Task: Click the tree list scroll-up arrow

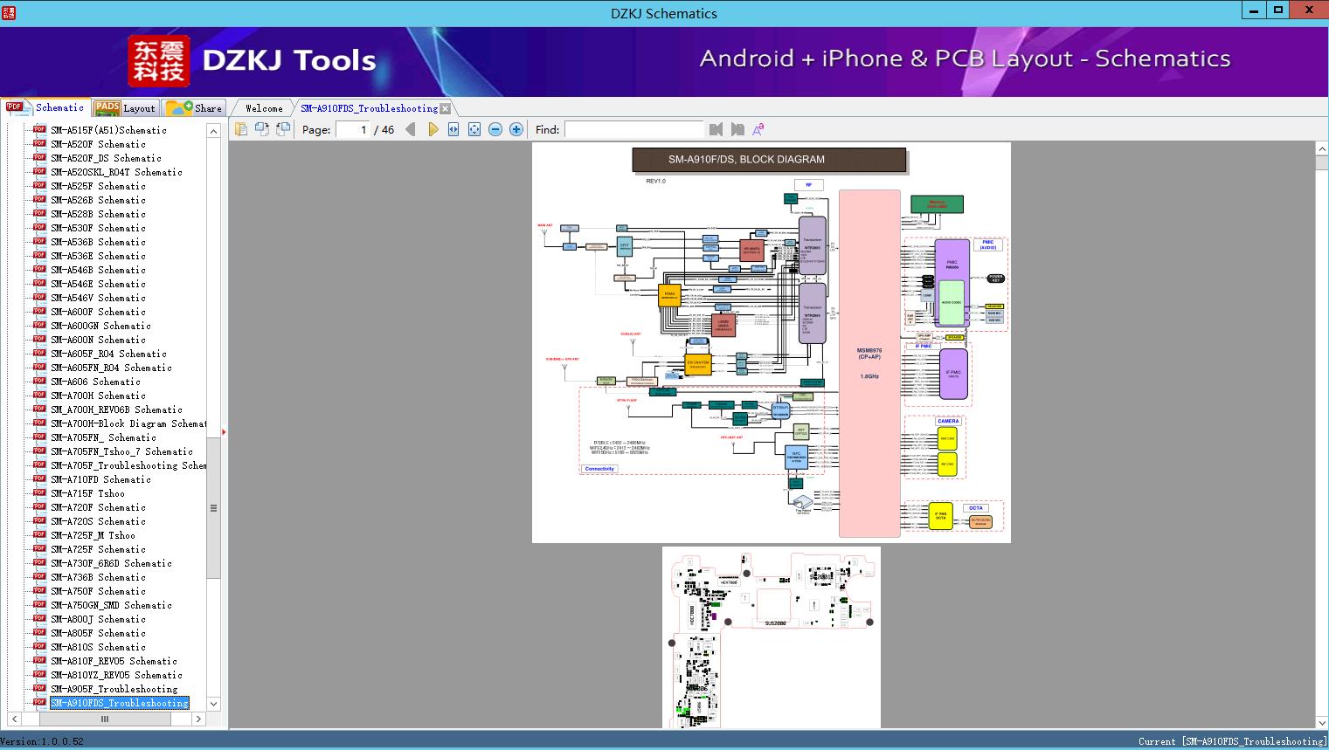Action: (213, 131)
